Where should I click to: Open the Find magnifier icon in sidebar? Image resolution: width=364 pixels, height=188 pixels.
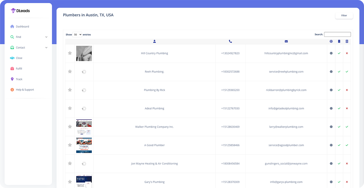12,37
